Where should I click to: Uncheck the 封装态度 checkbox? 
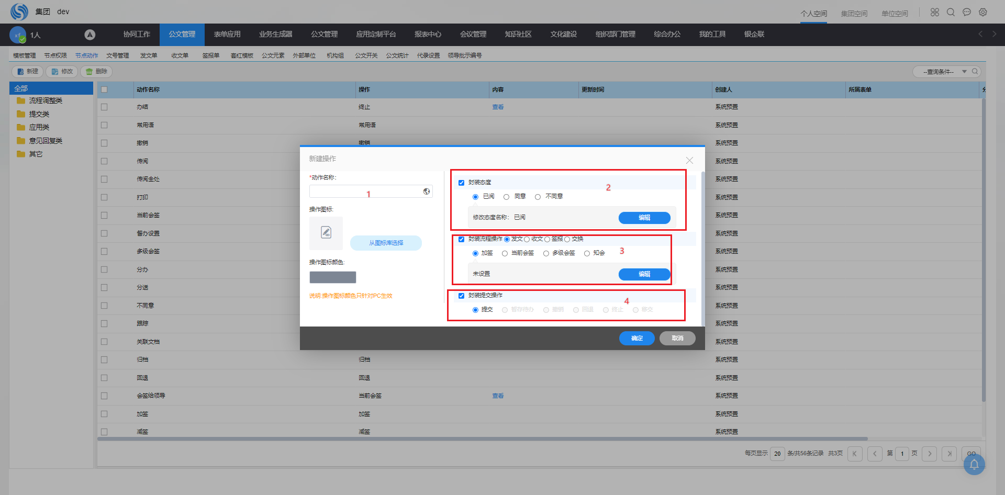tap(461, 183)
